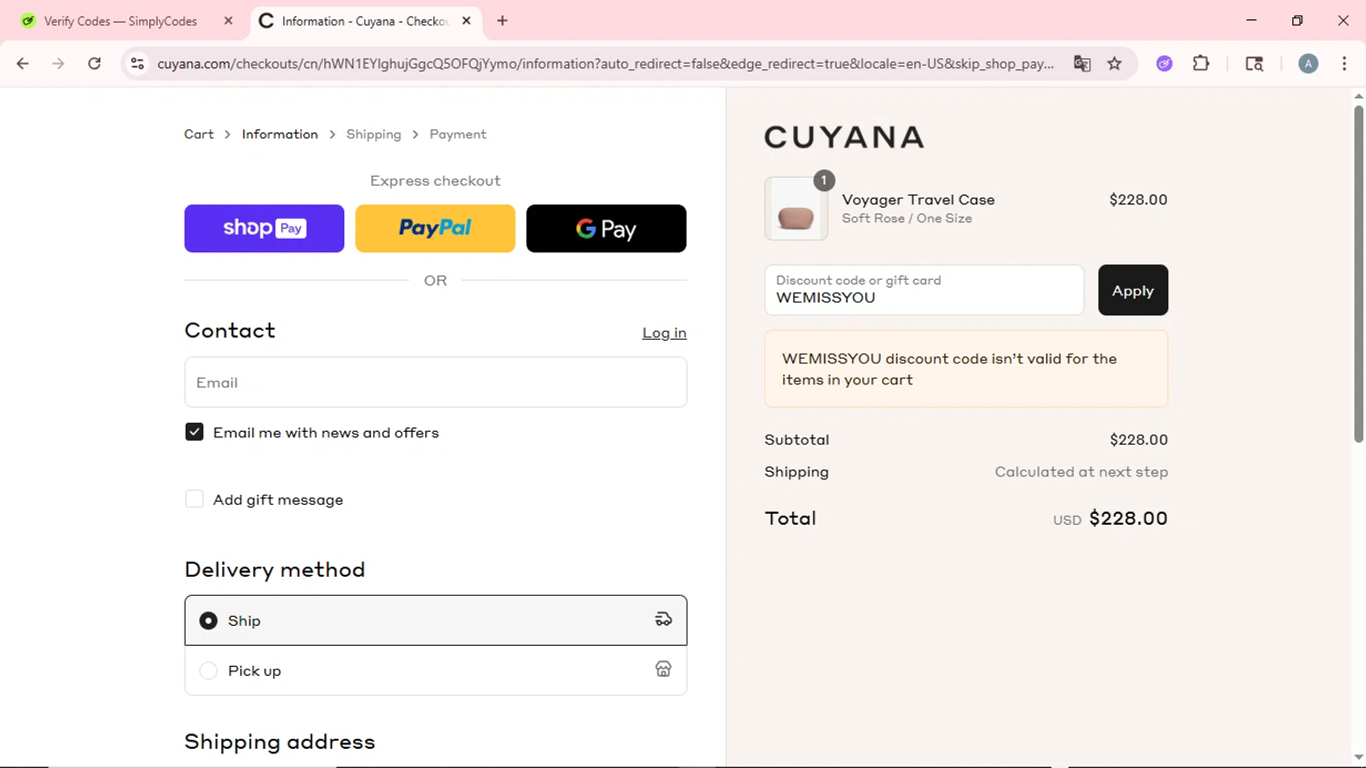Click the Cuyana logo
The height and width of the screenshot is (768, 1366).
(844, 137)
